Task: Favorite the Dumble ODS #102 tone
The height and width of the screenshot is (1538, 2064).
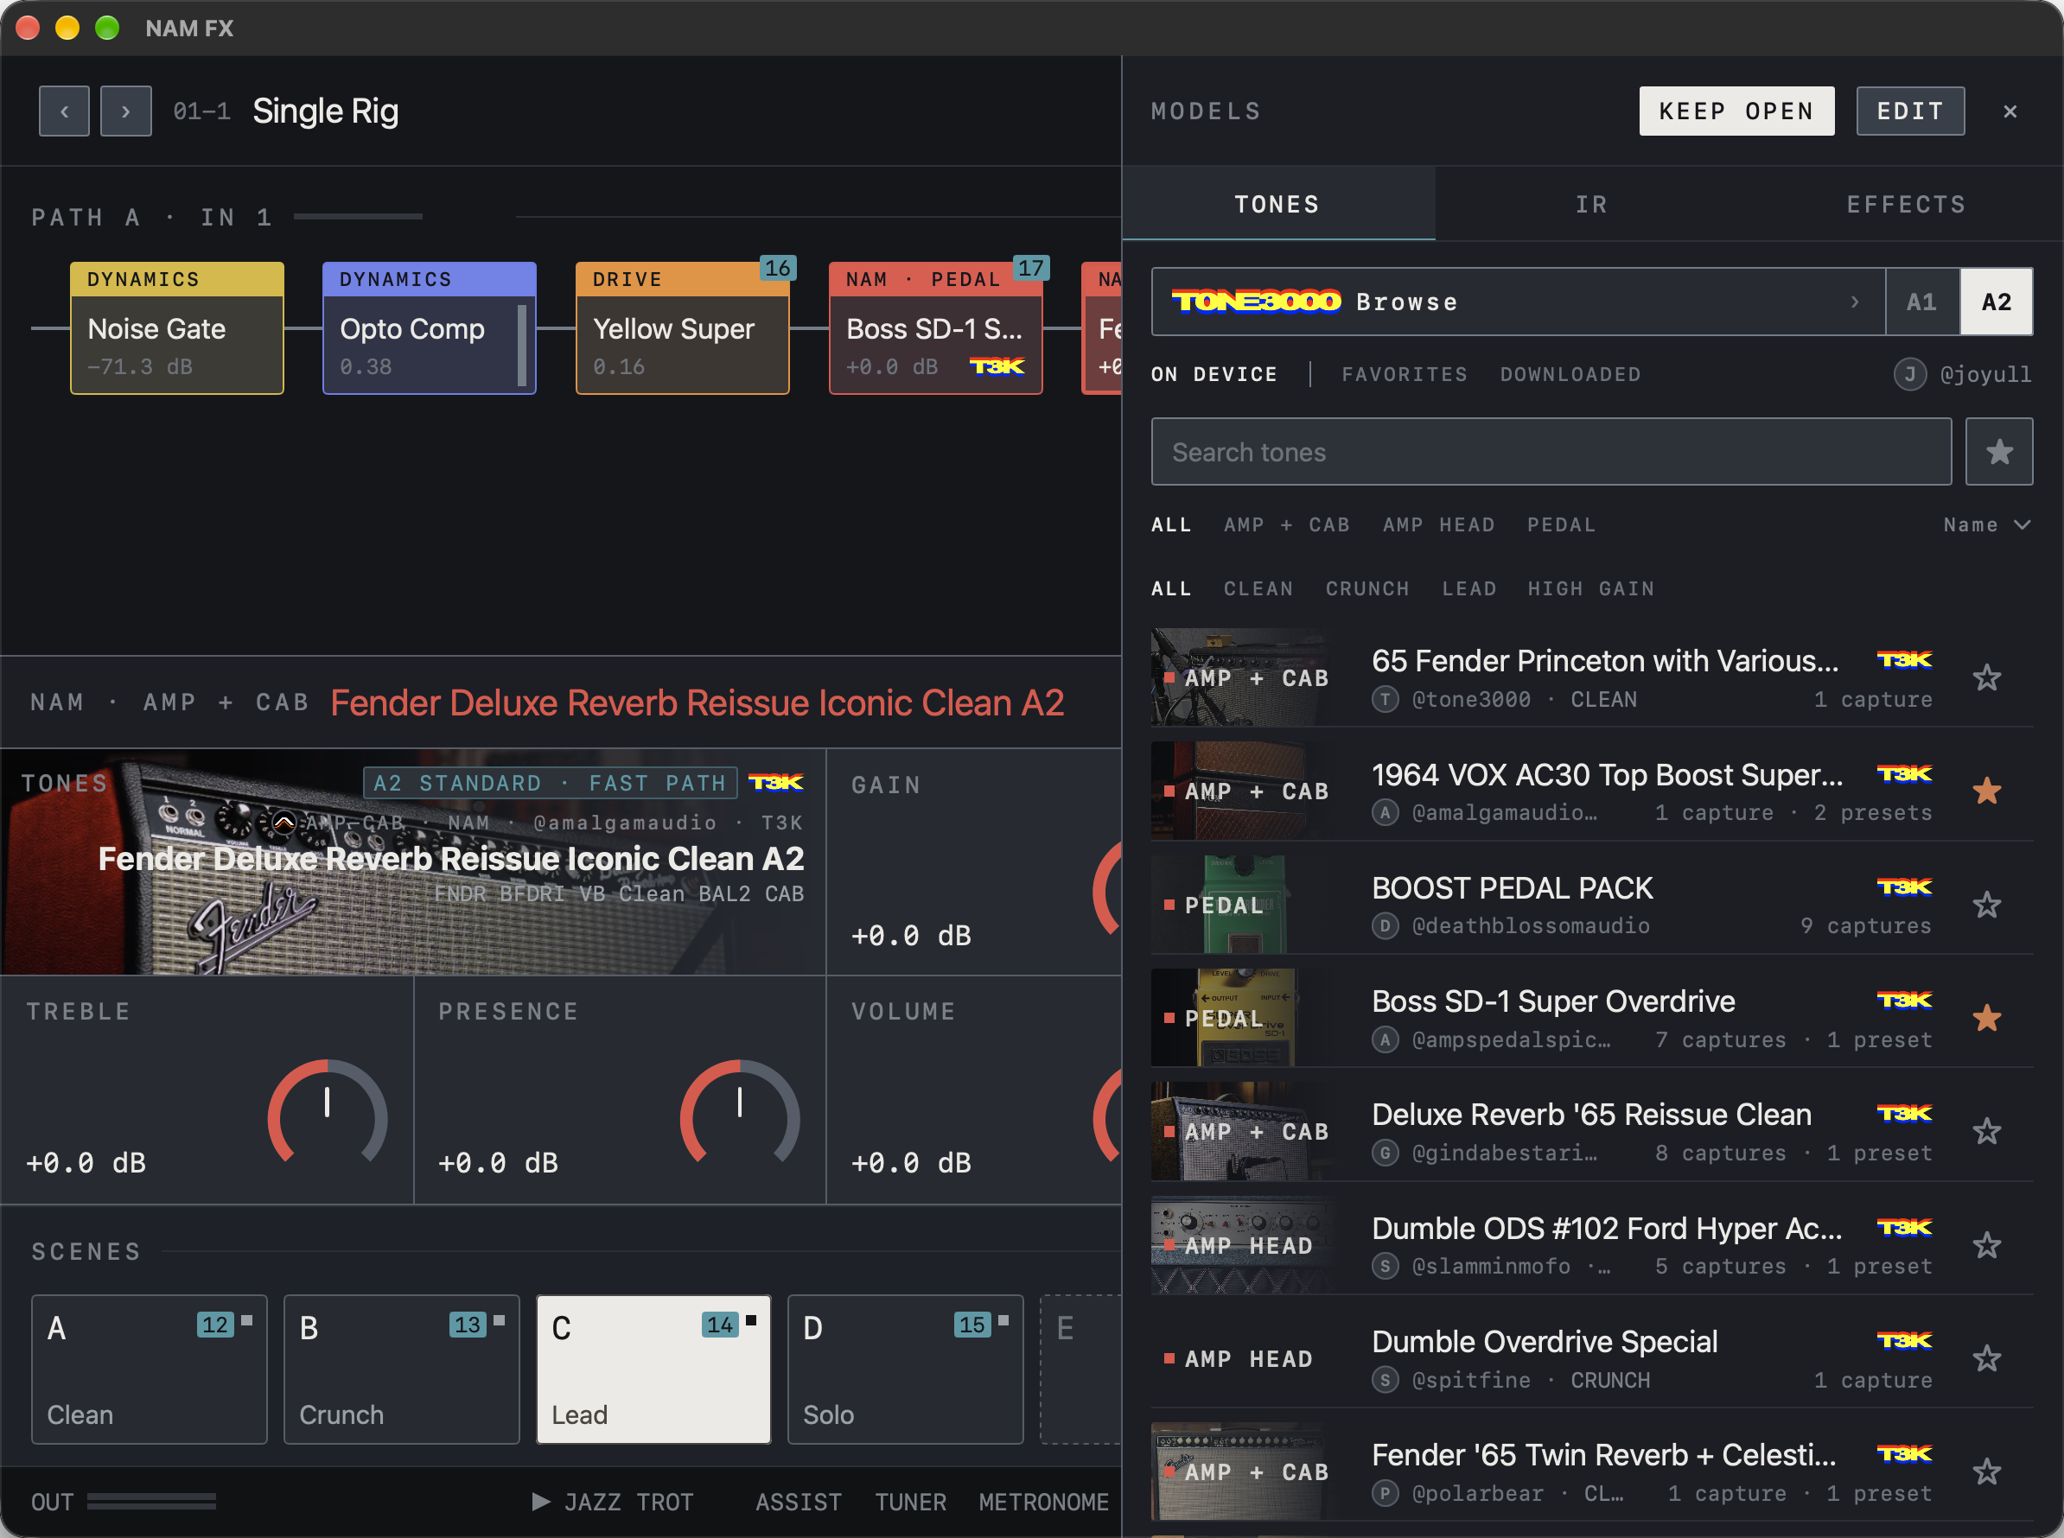Action: pos(1987,1246)
